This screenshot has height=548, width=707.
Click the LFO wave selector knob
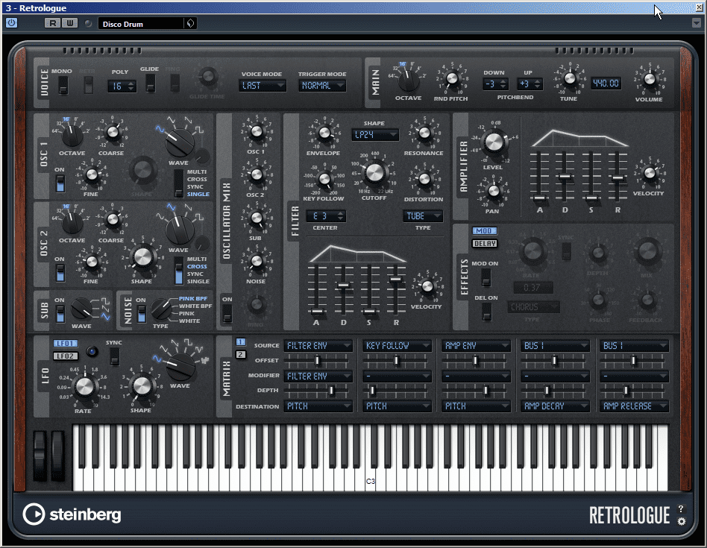[x=180, y=366]
